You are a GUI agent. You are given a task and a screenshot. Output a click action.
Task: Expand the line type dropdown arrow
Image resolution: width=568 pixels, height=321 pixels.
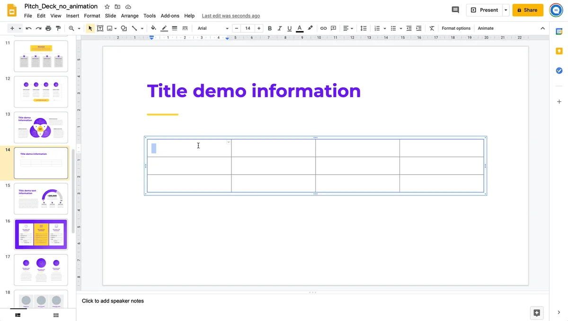click(142, 28)
